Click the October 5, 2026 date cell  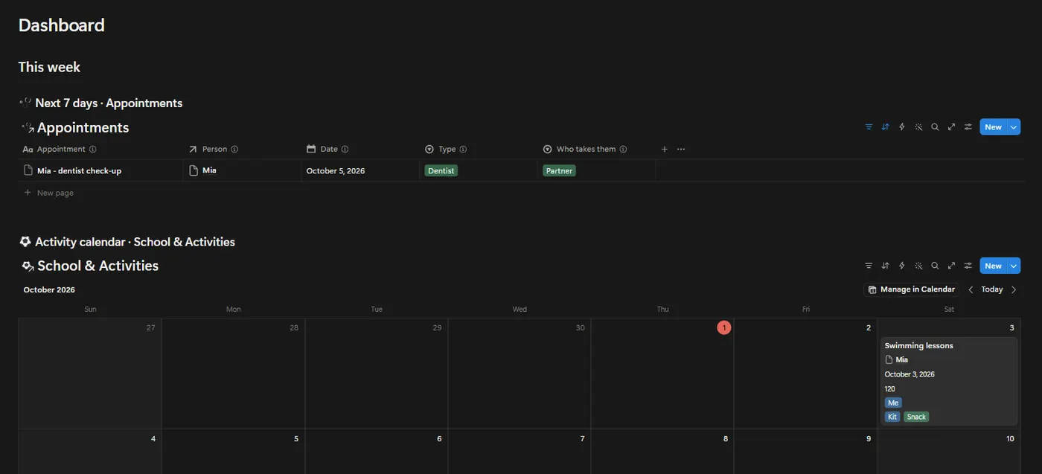(x=336, y=171)
